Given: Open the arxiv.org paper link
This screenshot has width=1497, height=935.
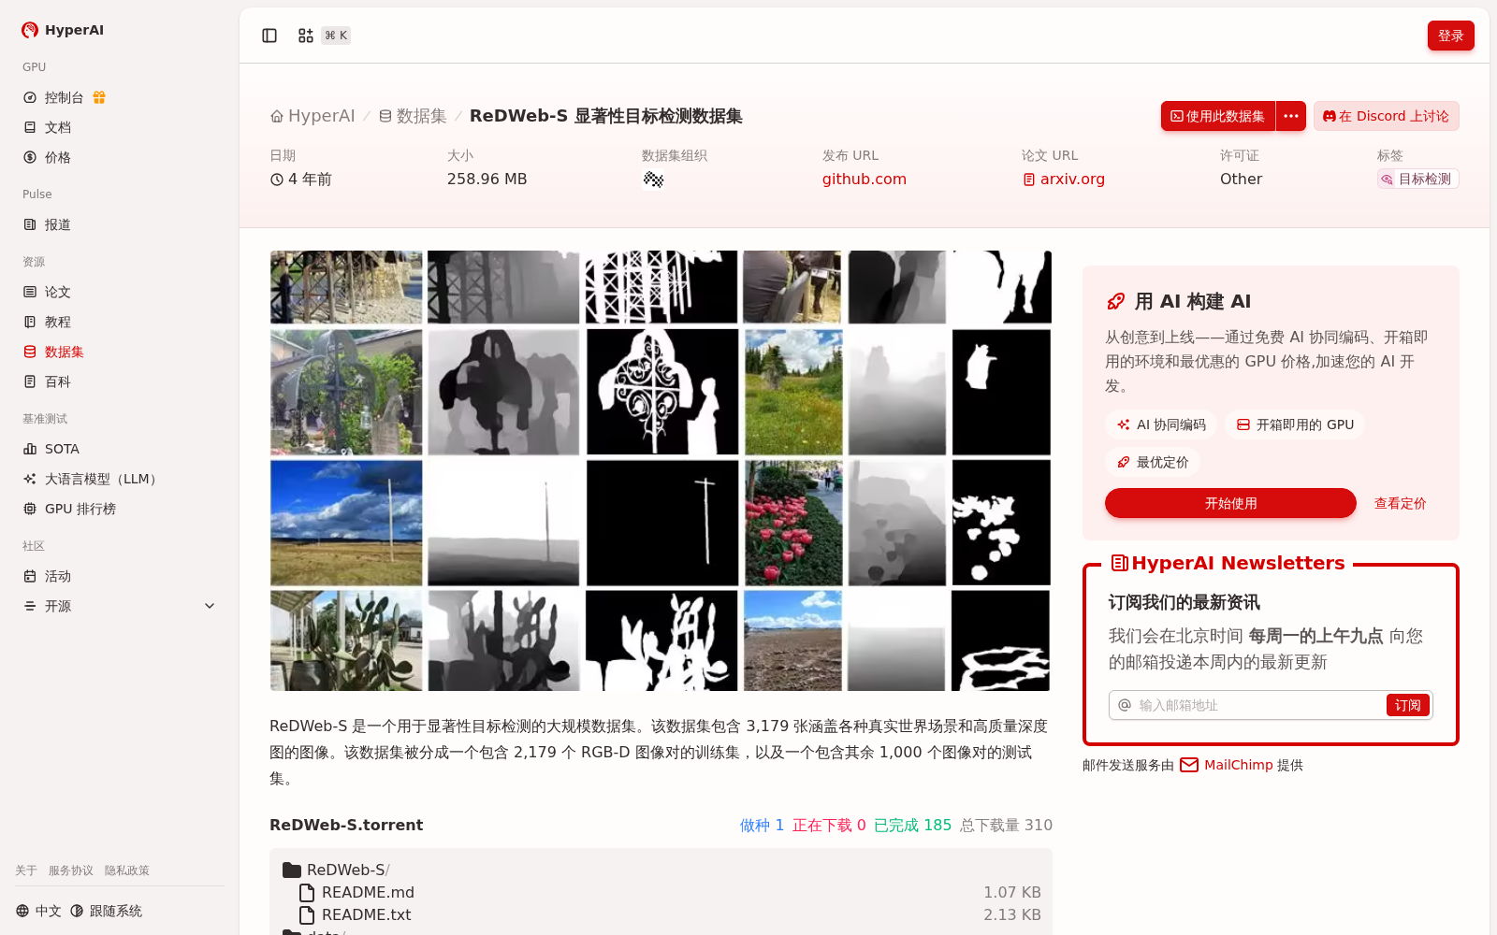Looking at the screenshot, I should 1064,179.
